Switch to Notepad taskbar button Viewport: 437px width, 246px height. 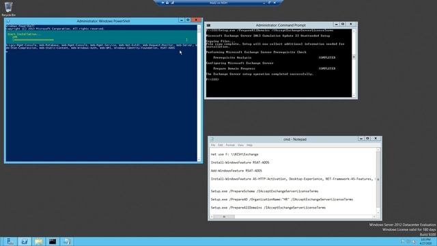coord(67,241)
